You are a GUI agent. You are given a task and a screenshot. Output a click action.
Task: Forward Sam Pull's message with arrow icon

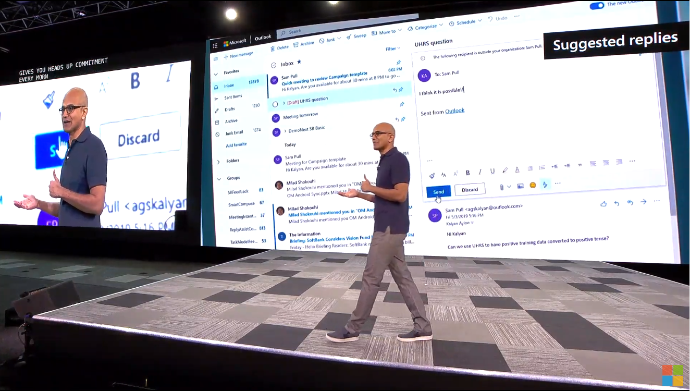pos(643,201)
